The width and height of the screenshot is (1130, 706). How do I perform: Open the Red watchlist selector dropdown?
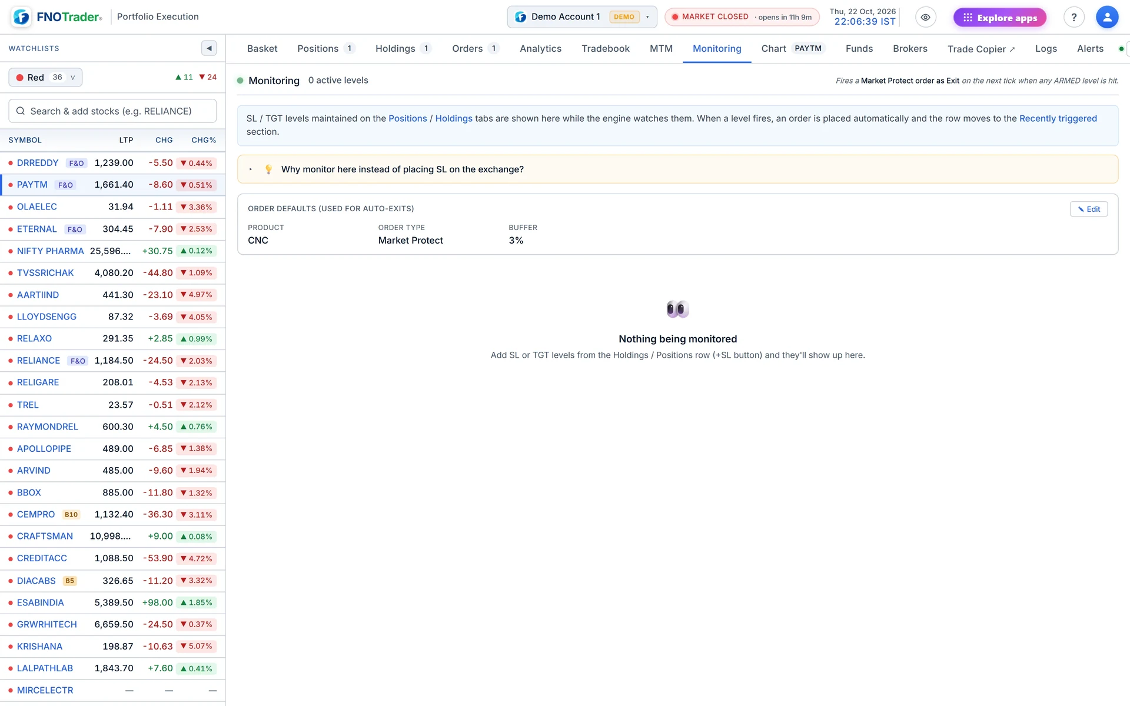pos(45,77)
